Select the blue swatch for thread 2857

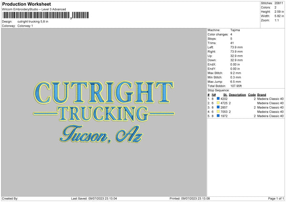218,107
